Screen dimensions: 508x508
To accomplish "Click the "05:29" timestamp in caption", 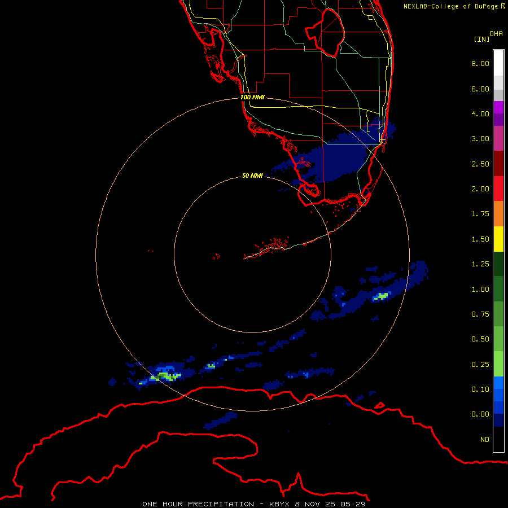I will point(352,504).
